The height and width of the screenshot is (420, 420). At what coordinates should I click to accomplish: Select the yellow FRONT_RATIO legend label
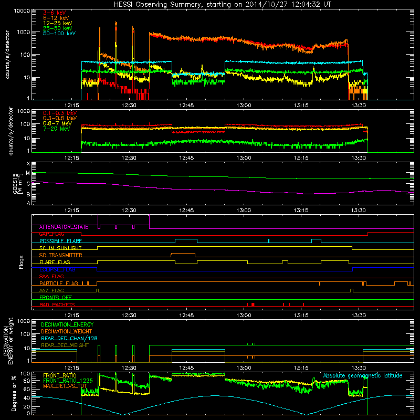click(x=60, y=375)
